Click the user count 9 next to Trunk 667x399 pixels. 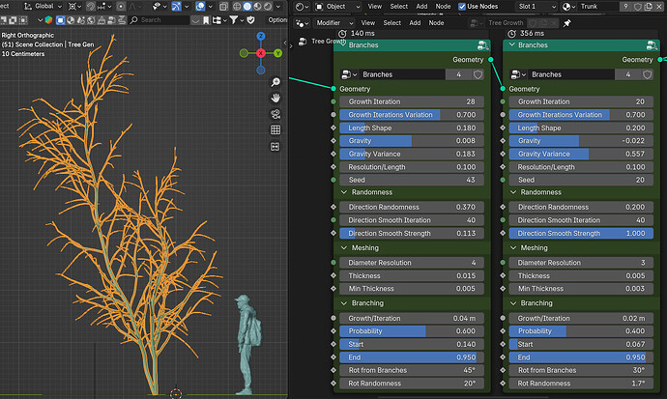click(625, 7)
